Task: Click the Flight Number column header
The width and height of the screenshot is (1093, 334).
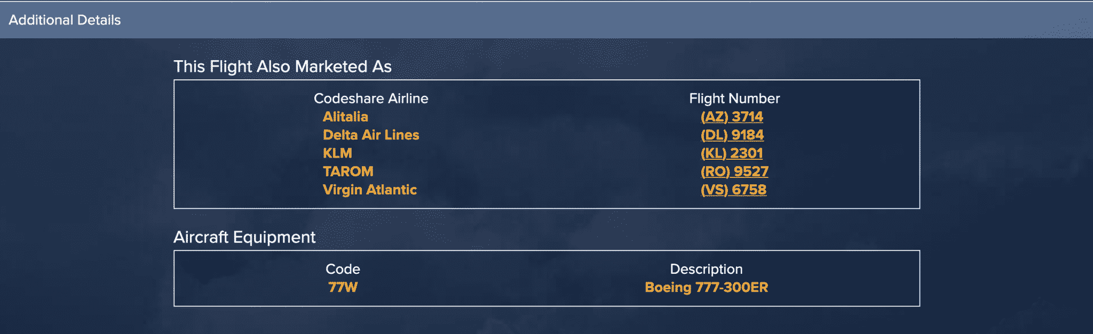Action: 734,99
